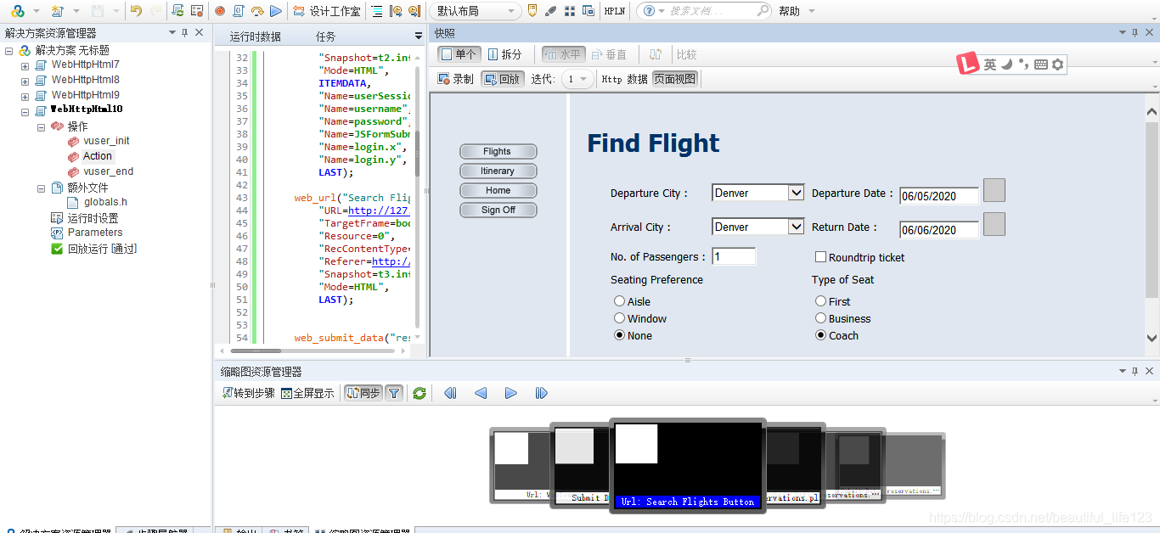Toggle the thumbnail filter funnel icon
The width and height of the screenshot is (1160, 533).
(394, 393)
